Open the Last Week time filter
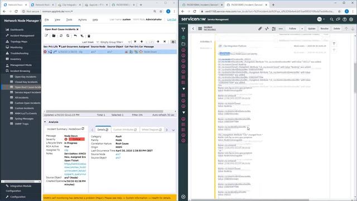 pos(88,42)
